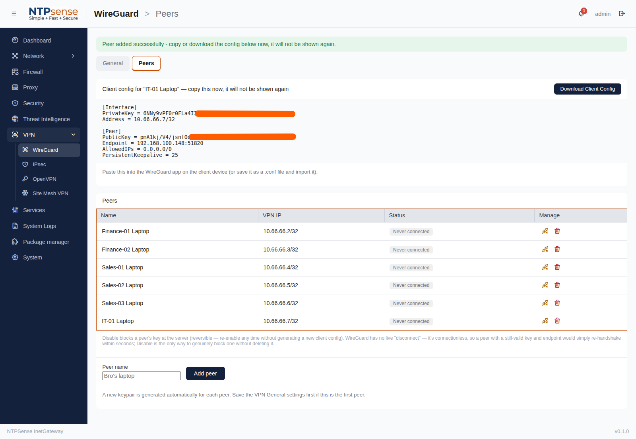The image size is (636, 439).
Task: Open Dashboard in the sidebar
Action: [44, 41]
